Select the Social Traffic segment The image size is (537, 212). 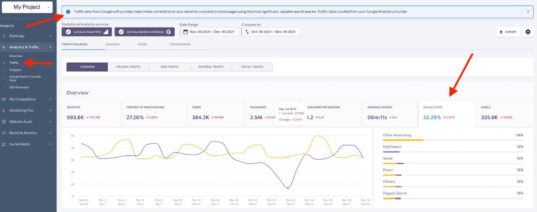[x=252, y=67]
